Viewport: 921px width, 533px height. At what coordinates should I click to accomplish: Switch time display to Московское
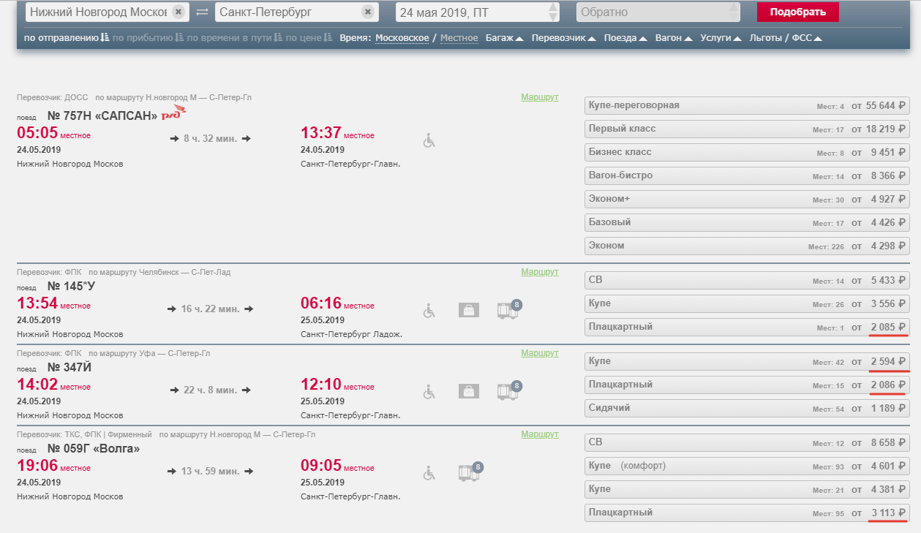tap(402, 38)
